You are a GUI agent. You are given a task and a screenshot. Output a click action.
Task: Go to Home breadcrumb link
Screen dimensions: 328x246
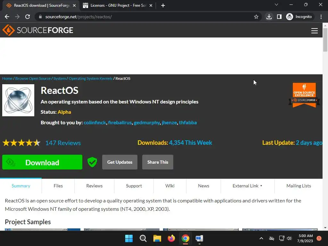[7, 78]
